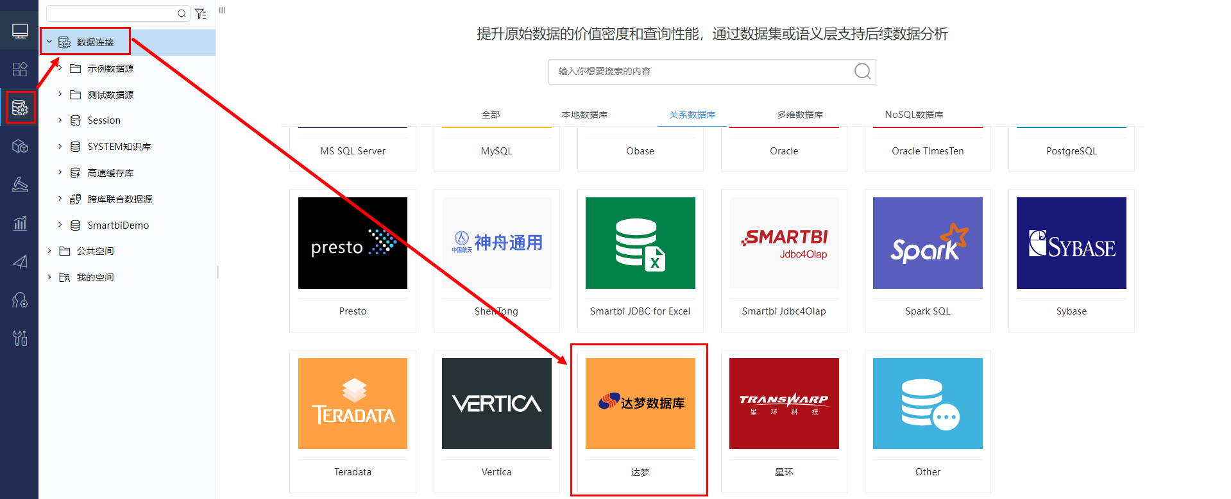Open the user management icon in sidebar
The width and height of the screenshot is (1231, 499).
coord(20,300)
